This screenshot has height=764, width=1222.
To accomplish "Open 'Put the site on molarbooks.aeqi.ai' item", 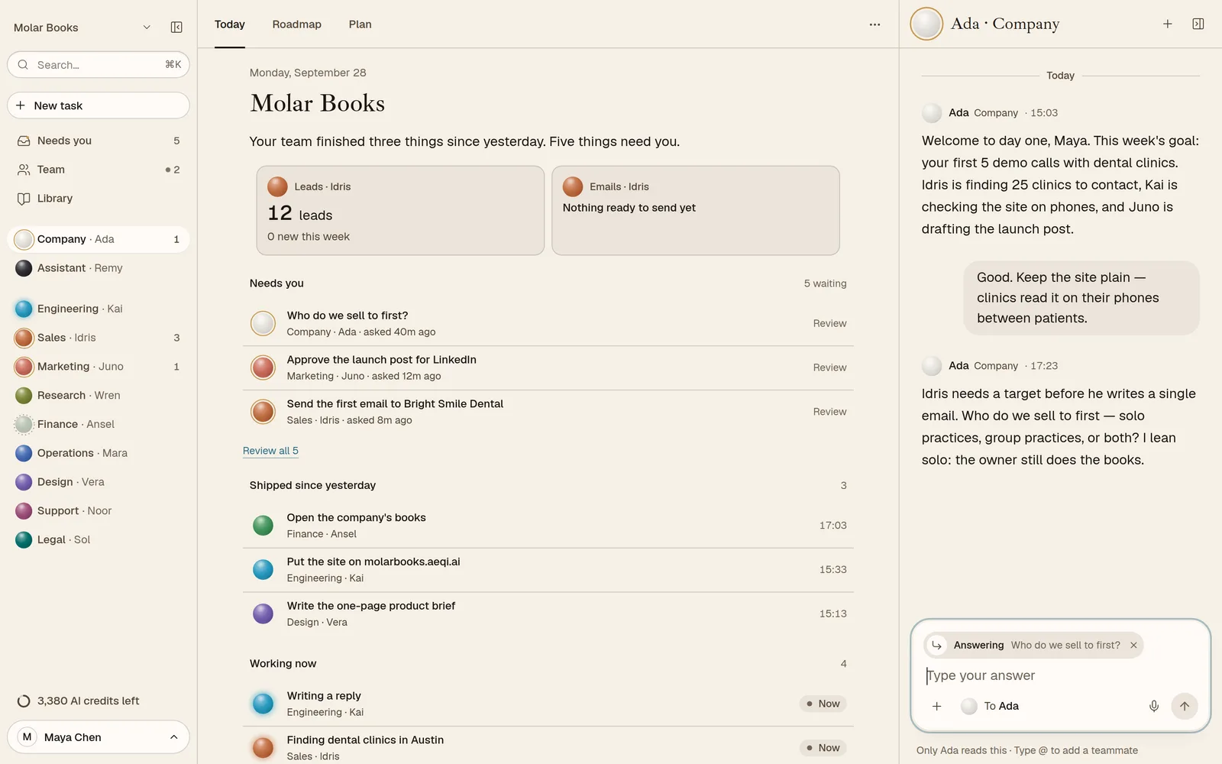I will (548, 570).
